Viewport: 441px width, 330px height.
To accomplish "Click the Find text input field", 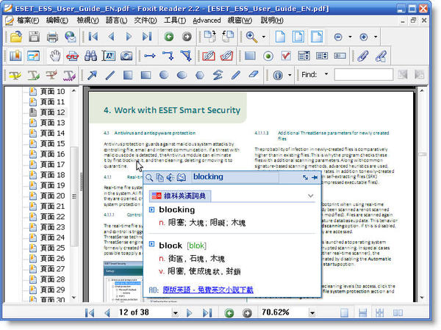I will [364, 74].
